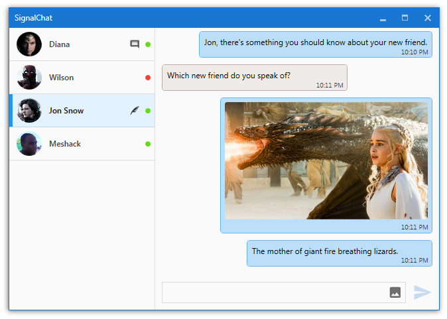Click Meshack's green online status dot
The height and width of the screenshot is (319, 447).
[x=148, y=144]
